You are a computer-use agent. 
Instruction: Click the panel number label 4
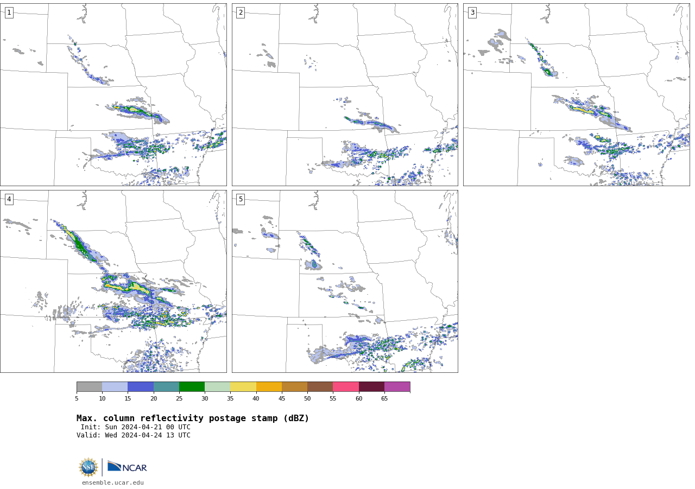(9, 199)
